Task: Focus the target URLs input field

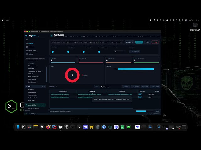Action: (x=87, y=42)
